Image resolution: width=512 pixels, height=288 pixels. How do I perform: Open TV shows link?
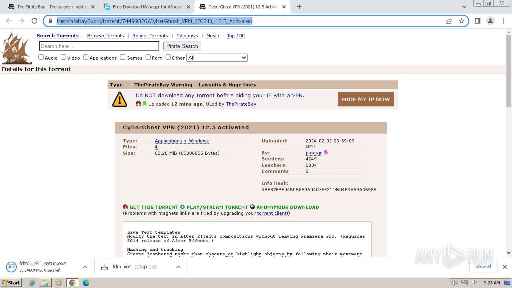pyautogui.click(x=187, y=36)
